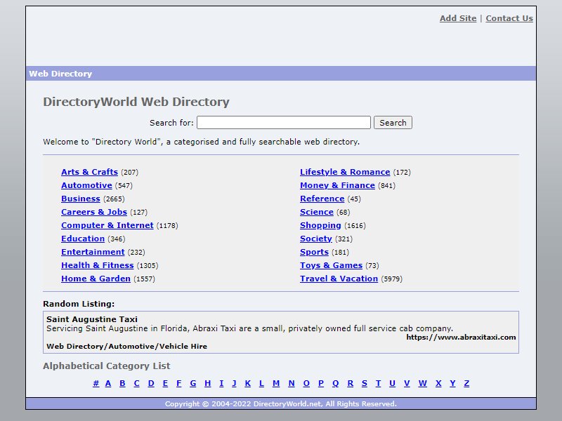This screenshot has height=421, width=562.
Task: Click the Search button
Action: pos(393,122)
